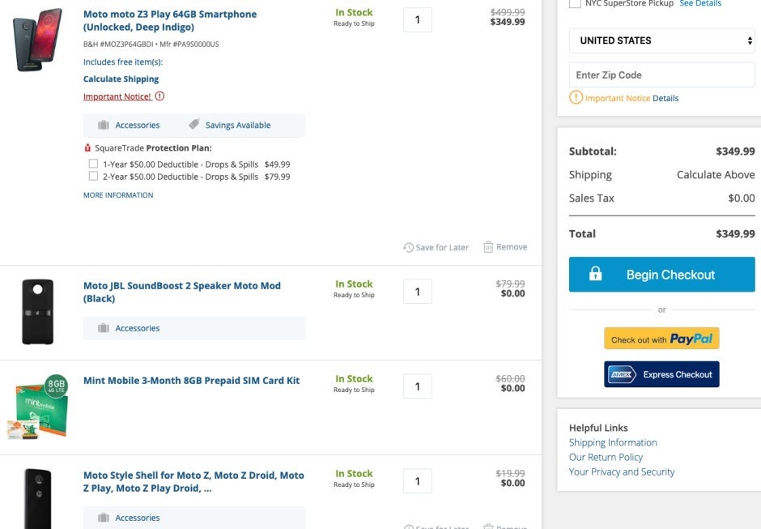Click the SquareTrade logo icon
761x529 pixels.
coord(87,147)
